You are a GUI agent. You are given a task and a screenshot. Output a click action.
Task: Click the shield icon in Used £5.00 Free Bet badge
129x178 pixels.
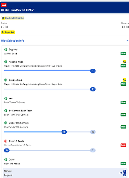pos(3,18)
